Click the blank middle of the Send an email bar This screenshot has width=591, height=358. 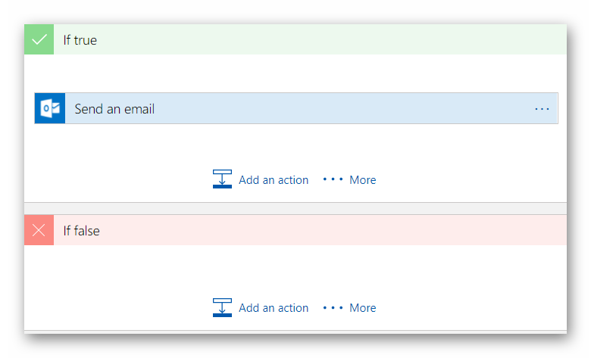point(339,108)
